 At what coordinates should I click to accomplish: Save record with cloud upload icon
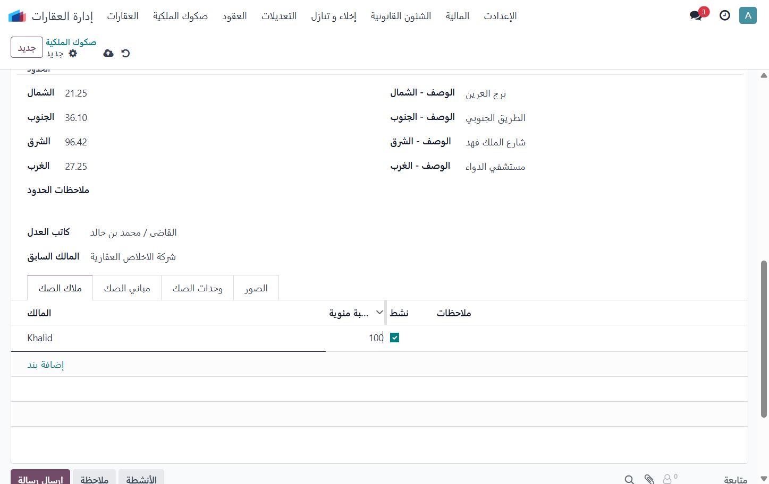pyautogui.click(x=108, y=53)
